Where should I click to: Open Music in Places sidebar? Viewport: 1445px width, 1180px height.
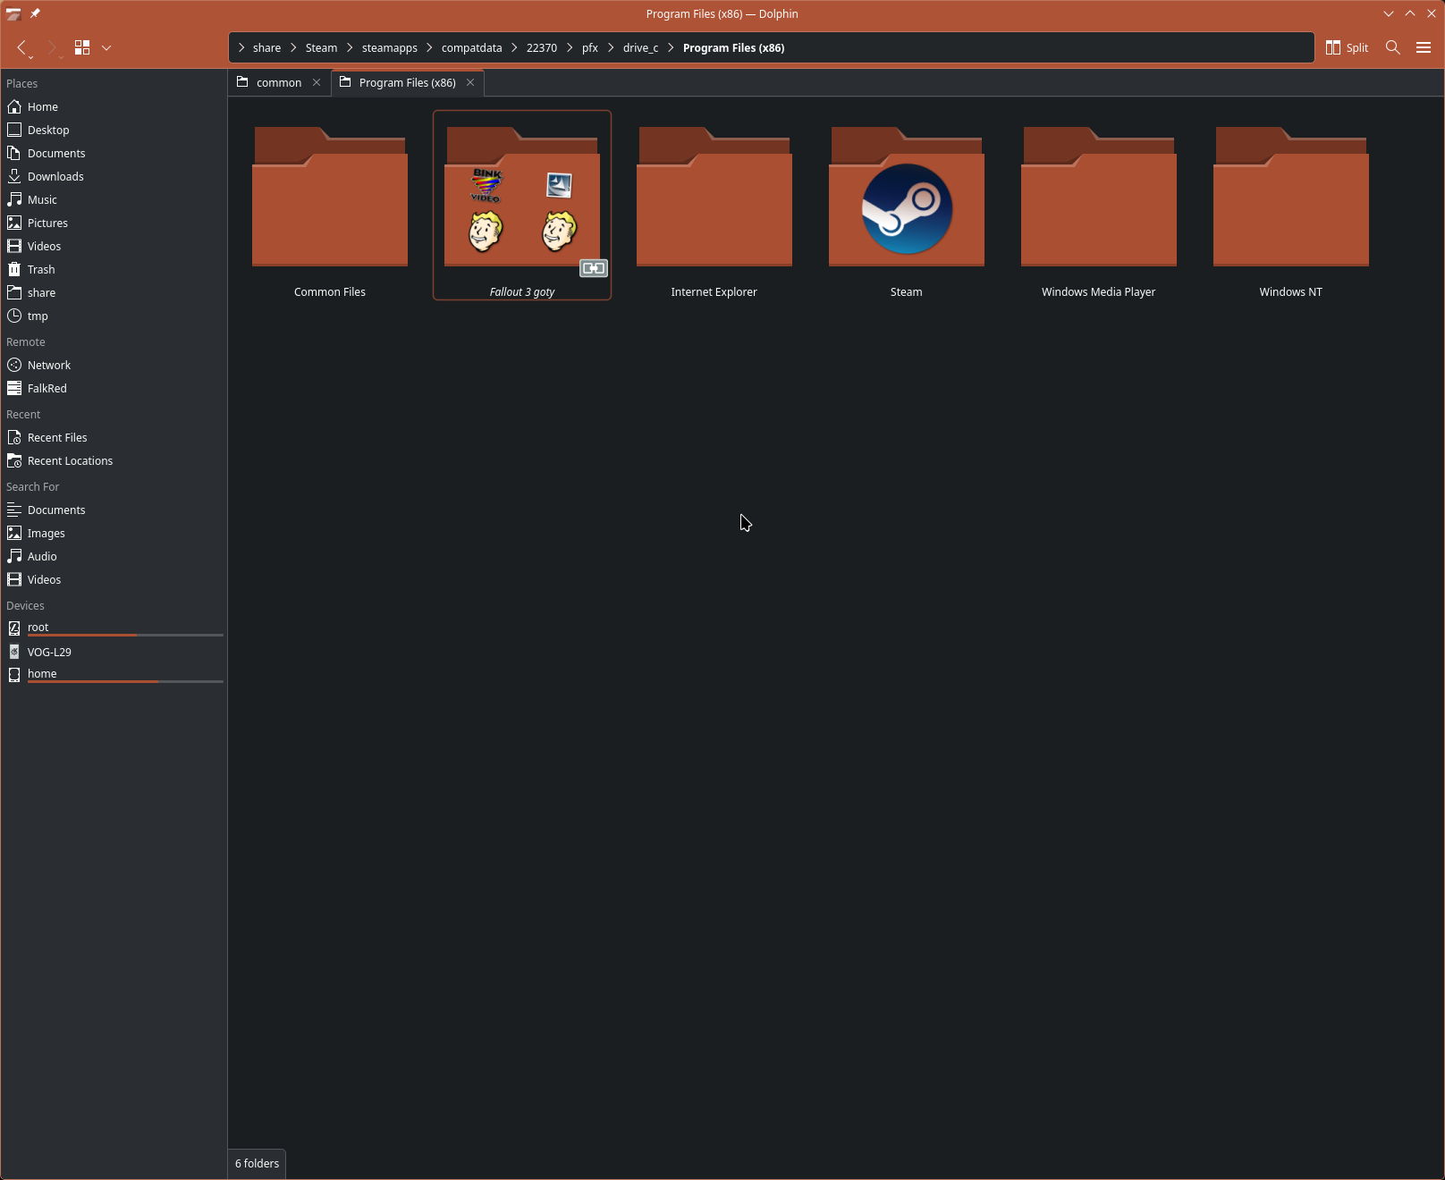(114, 199)
